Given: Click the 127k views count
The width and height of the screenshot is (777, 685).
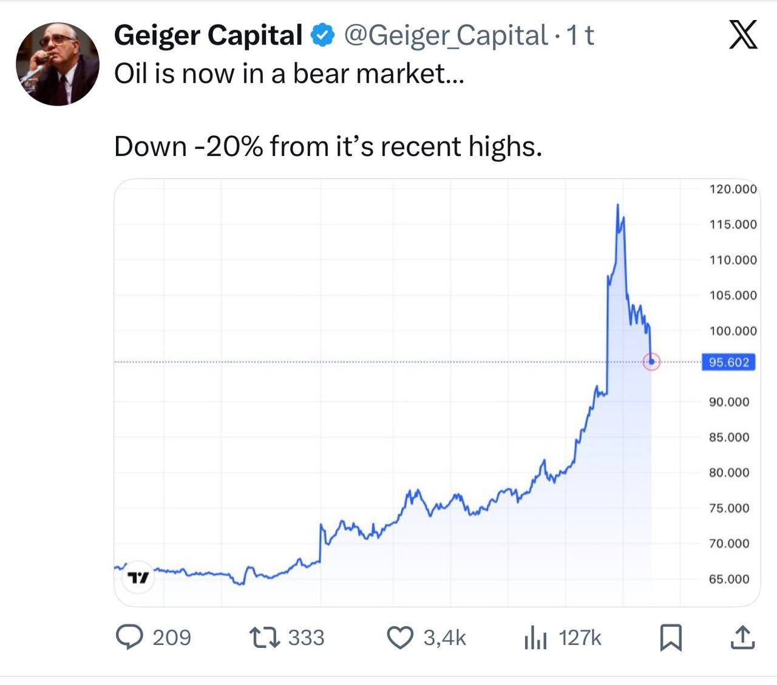Looking at the screenshot, I should [x=580, y=638].
